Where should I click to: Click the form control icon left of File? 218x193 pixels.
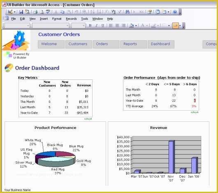(x=7, y=19)
